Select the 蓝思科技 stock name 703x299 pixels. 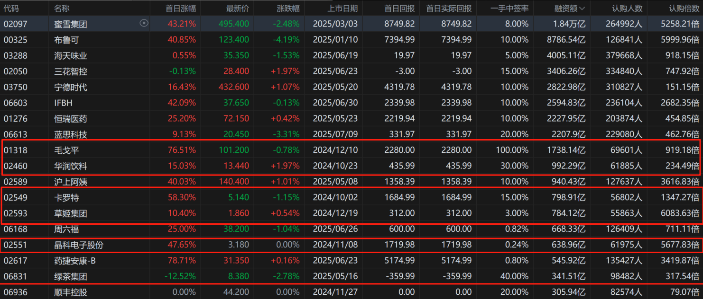70,134
